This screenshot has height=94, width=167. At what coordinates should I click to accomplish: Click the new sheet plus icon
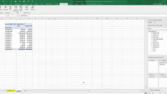[x=25, y=91]
